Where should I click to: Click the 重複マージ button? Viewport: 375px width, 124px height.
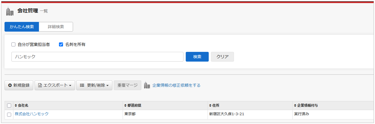(x=127, y=85)
